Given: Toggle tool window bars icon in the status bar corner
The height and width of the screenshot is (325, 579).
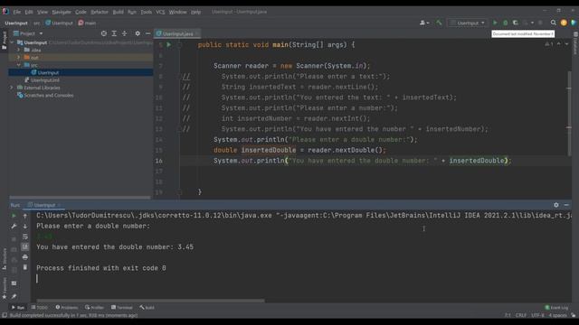Looking at the screenshot, I should point(4,315).
